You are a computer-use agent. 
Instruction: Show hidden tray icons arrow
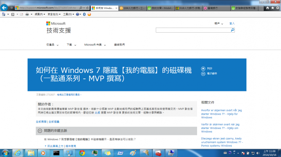point(238,153)
